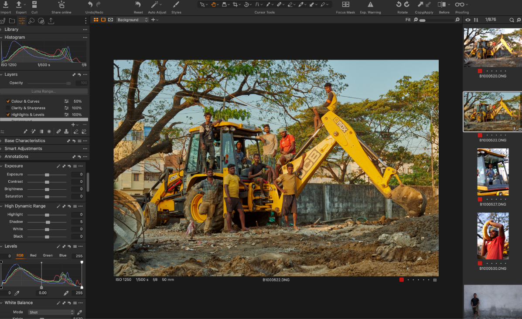Open the export tool tab with upload arrow

click(51, 21)
